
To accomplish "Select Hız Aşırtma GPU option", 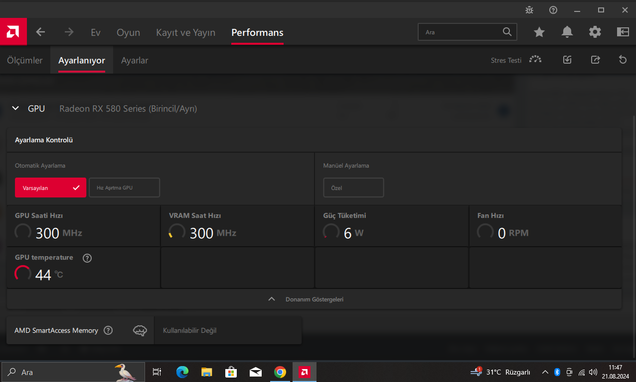I will [x=124, y=188].
